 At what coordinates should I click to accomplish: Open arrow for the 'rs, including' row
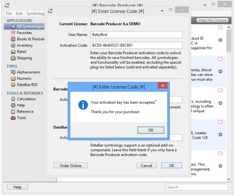click(220, 103)
